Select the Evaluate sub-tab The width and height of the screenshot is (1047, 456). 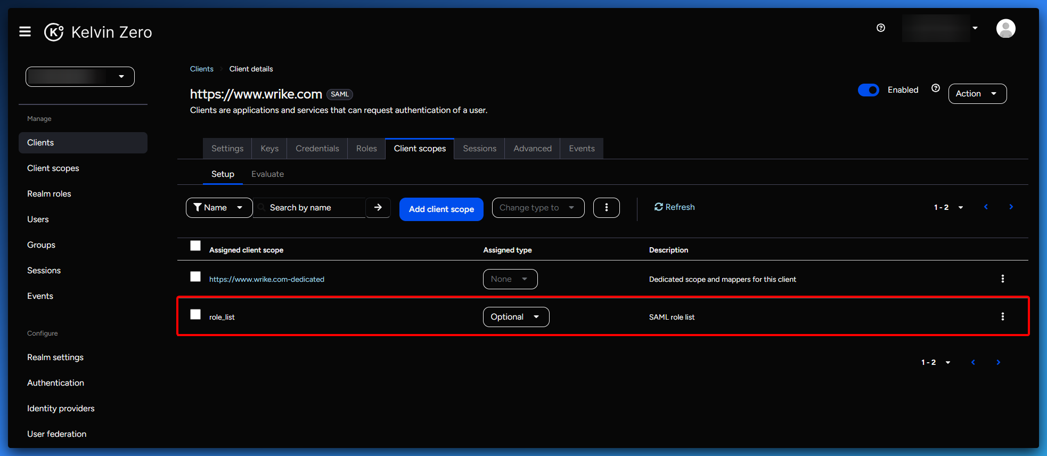[x=267, y=174]
